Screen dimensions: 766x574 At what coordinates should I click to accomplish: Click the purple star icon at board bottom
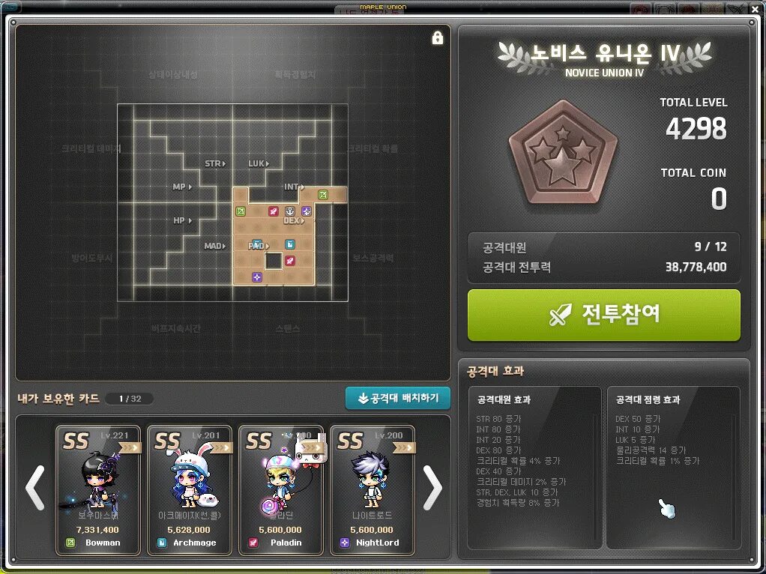257,277
